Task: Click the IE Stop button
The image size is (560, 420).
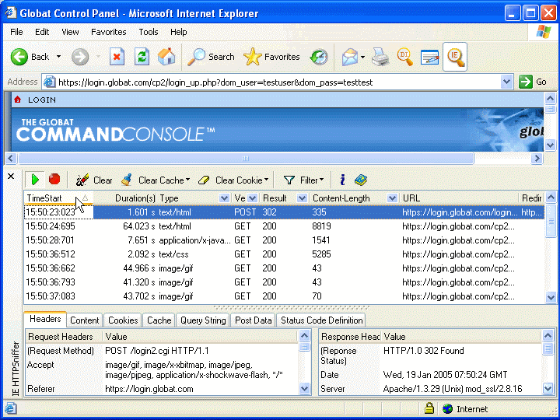Action: (x=117, y=57)
